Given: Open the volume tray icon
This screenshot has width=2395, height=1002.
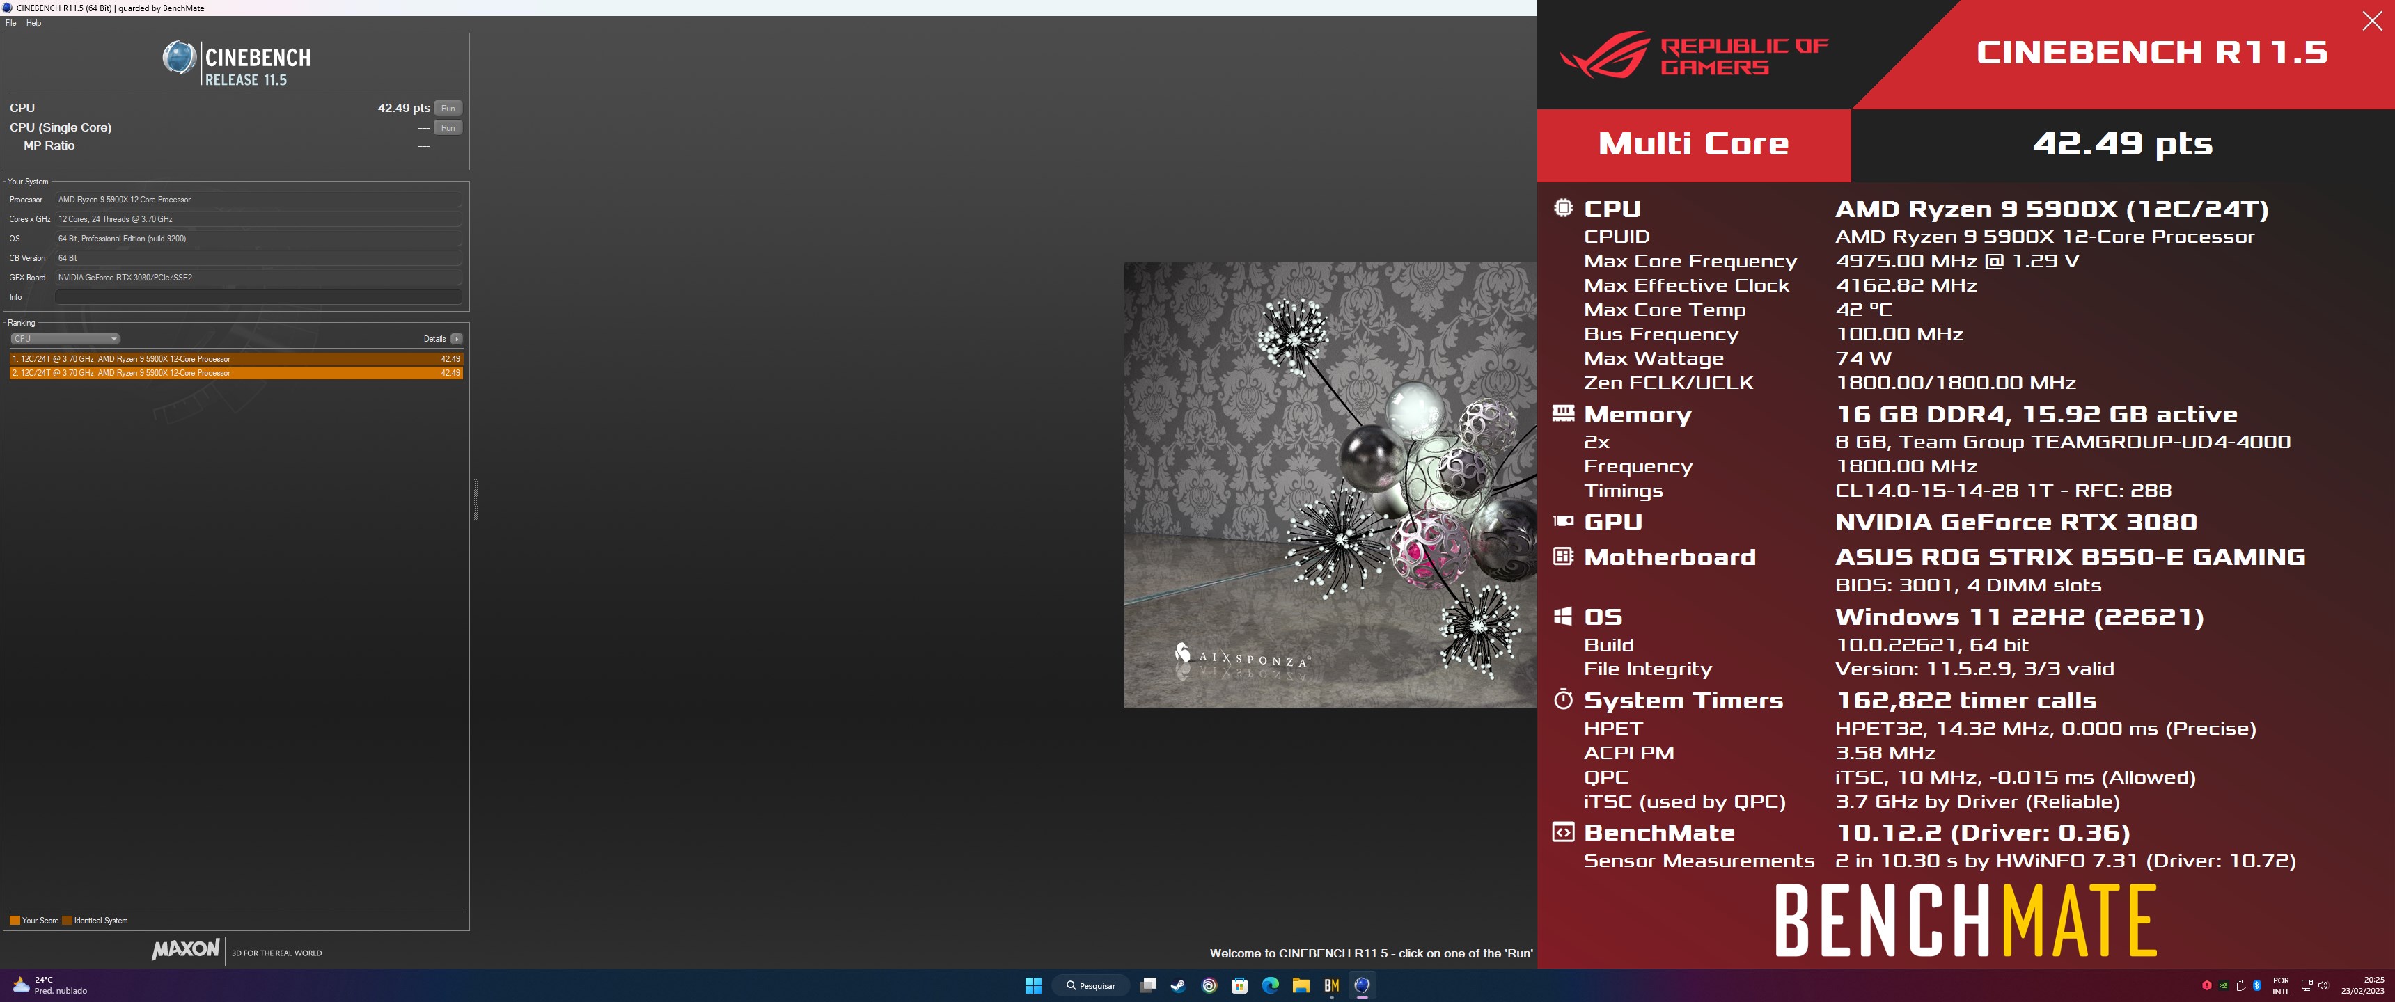Looking at the screenshot, I should tap(2323, 985).
